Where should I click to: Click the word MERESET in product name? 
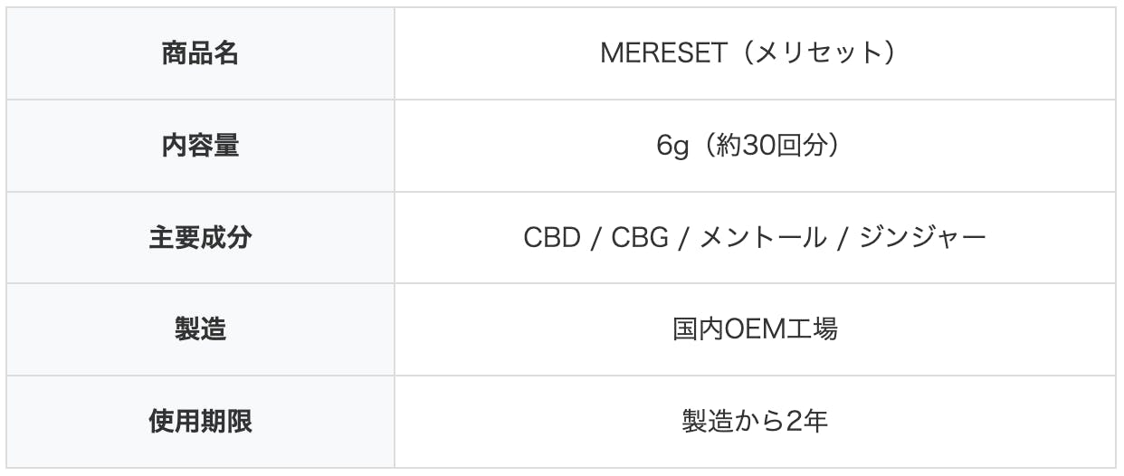[663, 53]
